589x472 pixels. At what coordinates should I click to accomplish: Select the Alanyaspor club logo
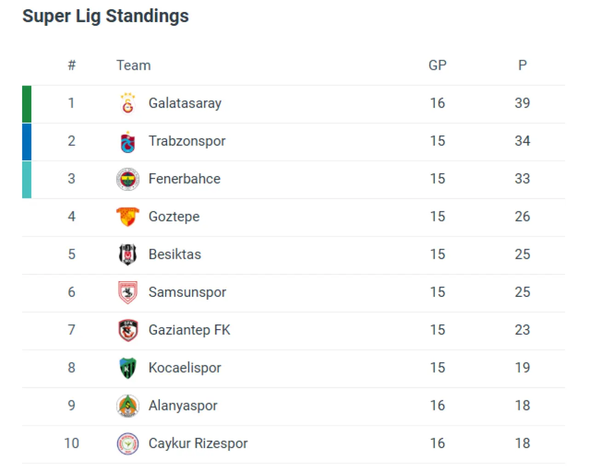(x=127, y=406)
